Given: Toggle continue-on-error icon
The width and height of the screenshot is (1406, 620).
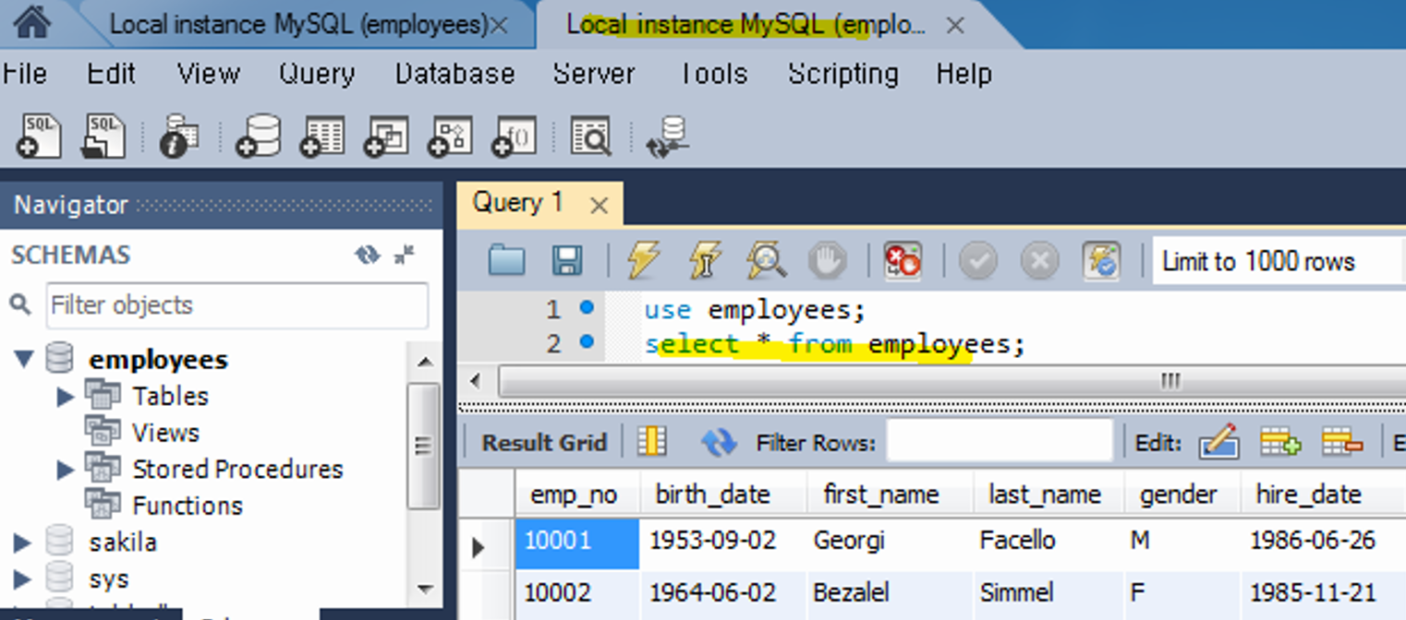Looking at the screenshot, I should pos(903,261).
